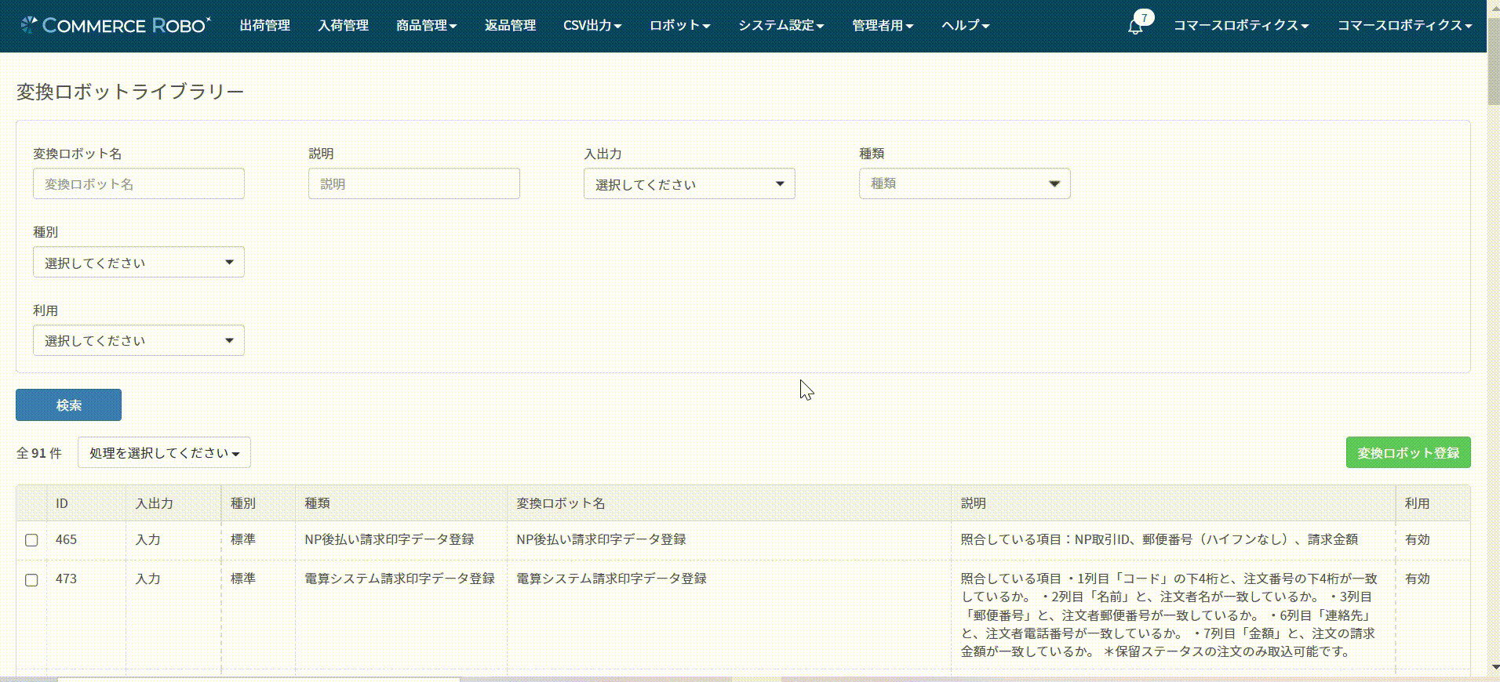Focus the 変換ロボット名 input field

pyautogui.click(x=138, y=183)
